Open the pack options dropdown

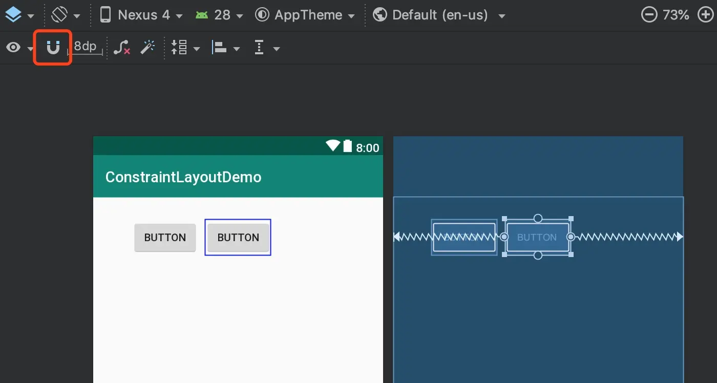point(185,48)
